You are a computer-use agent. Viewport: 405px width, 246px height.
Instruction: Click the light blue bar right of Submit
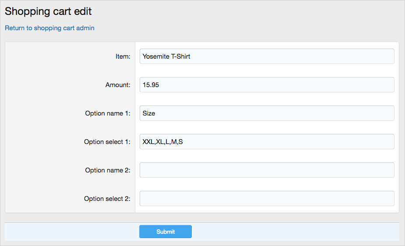pos(293,232)
